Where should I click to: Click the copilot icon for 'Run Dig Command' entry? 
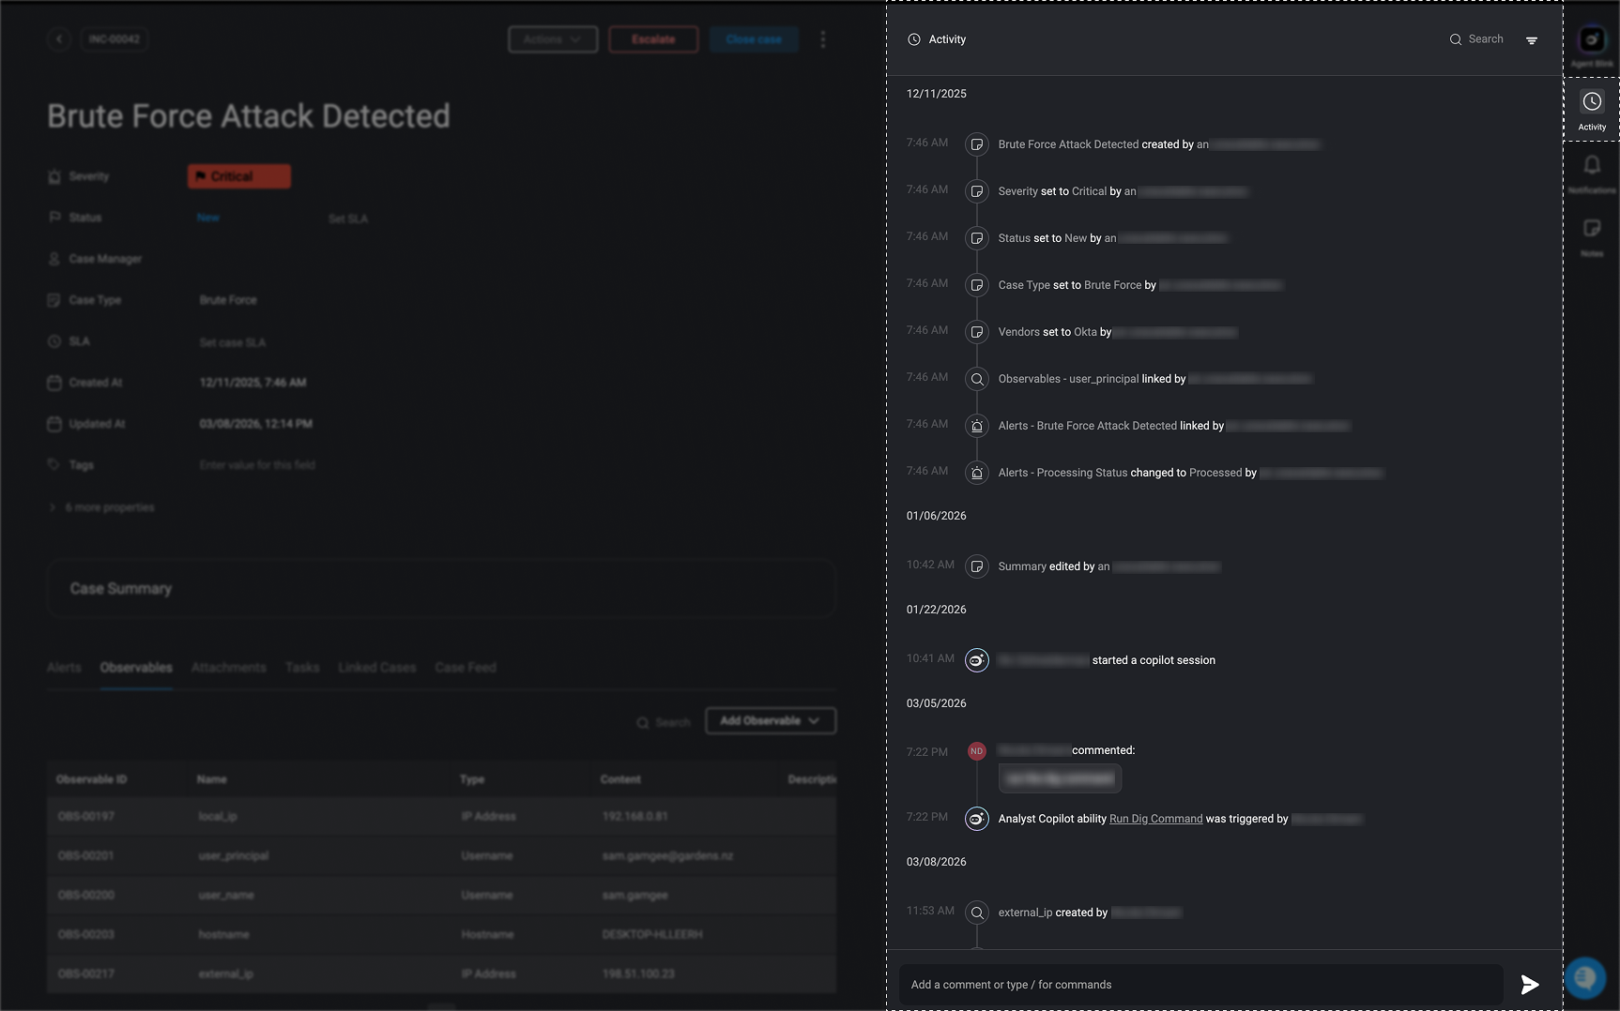click(977, 819)
